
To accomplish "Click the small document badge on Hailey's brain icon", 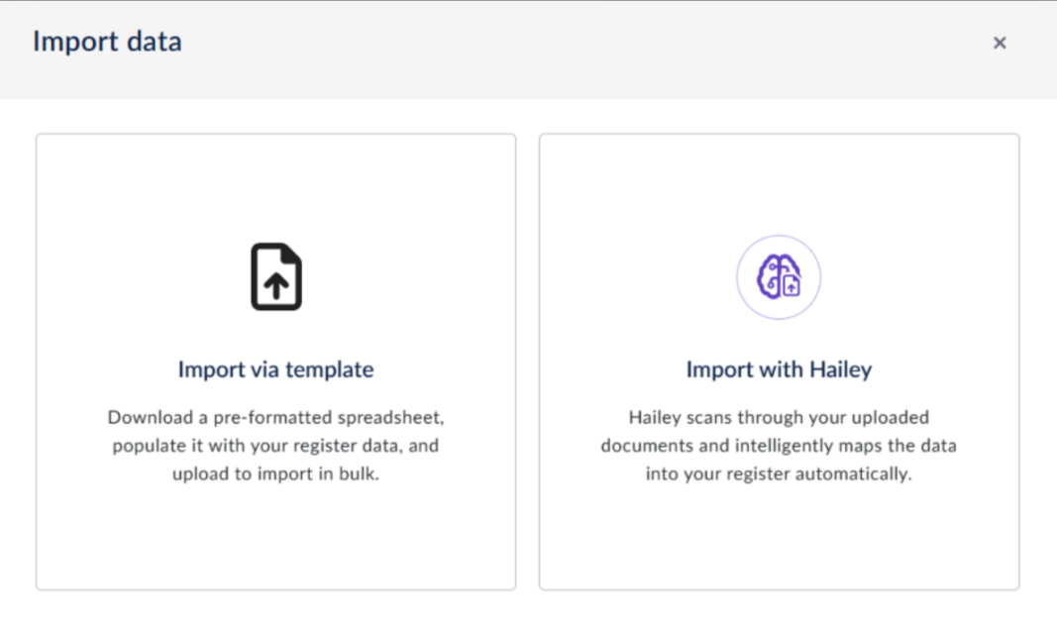I will [x=791, y=287].
